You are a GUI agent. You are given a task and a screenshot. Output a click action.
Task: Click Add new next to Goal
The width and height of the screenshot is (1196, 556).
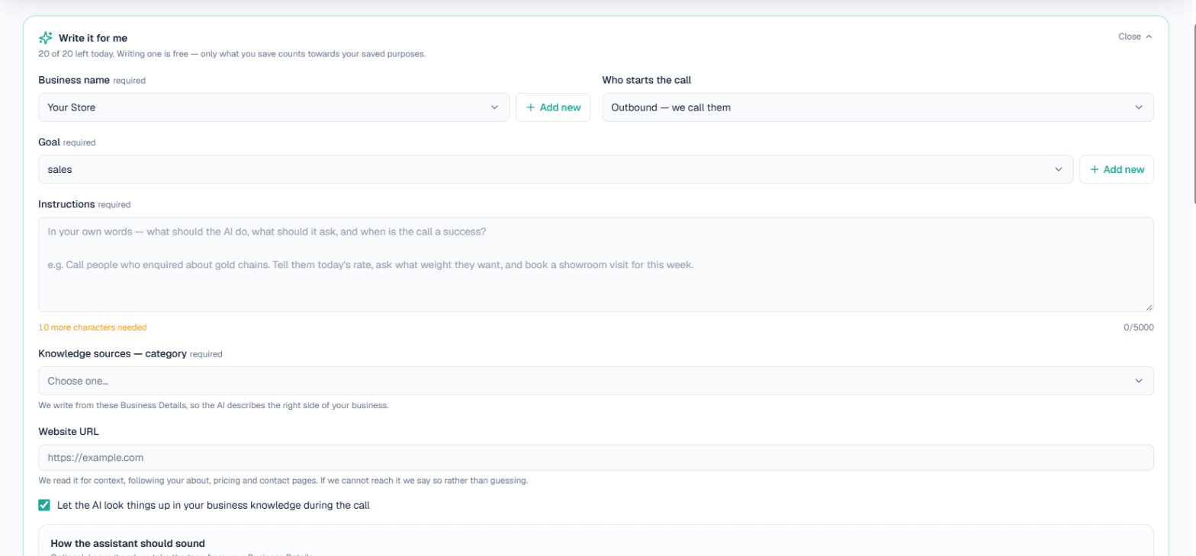tap(1117, 170)
